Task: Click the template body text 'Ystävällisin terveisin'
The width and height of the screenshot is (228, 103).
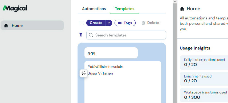Action: pos(105,67)
